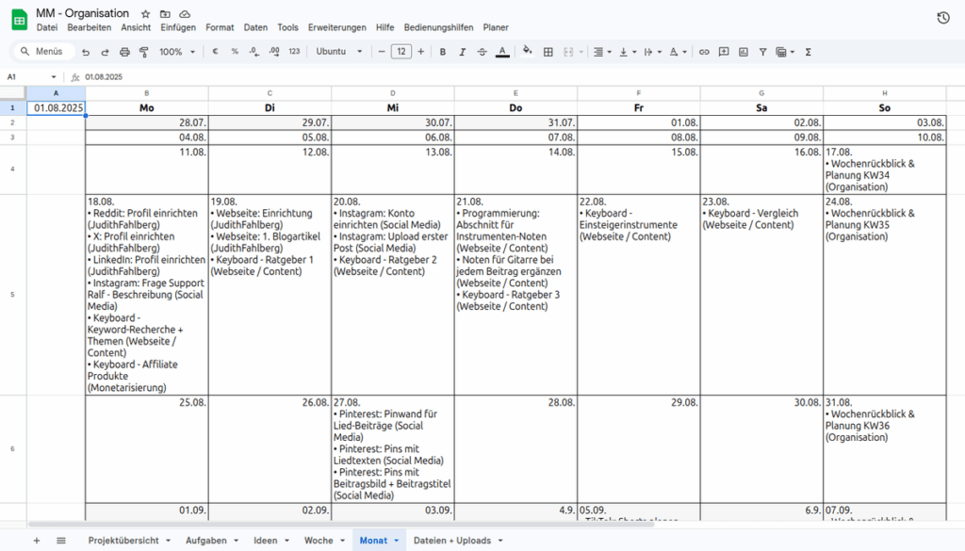Open the Insert link icon
965x551 pixels.
click(x=704, y=52)
